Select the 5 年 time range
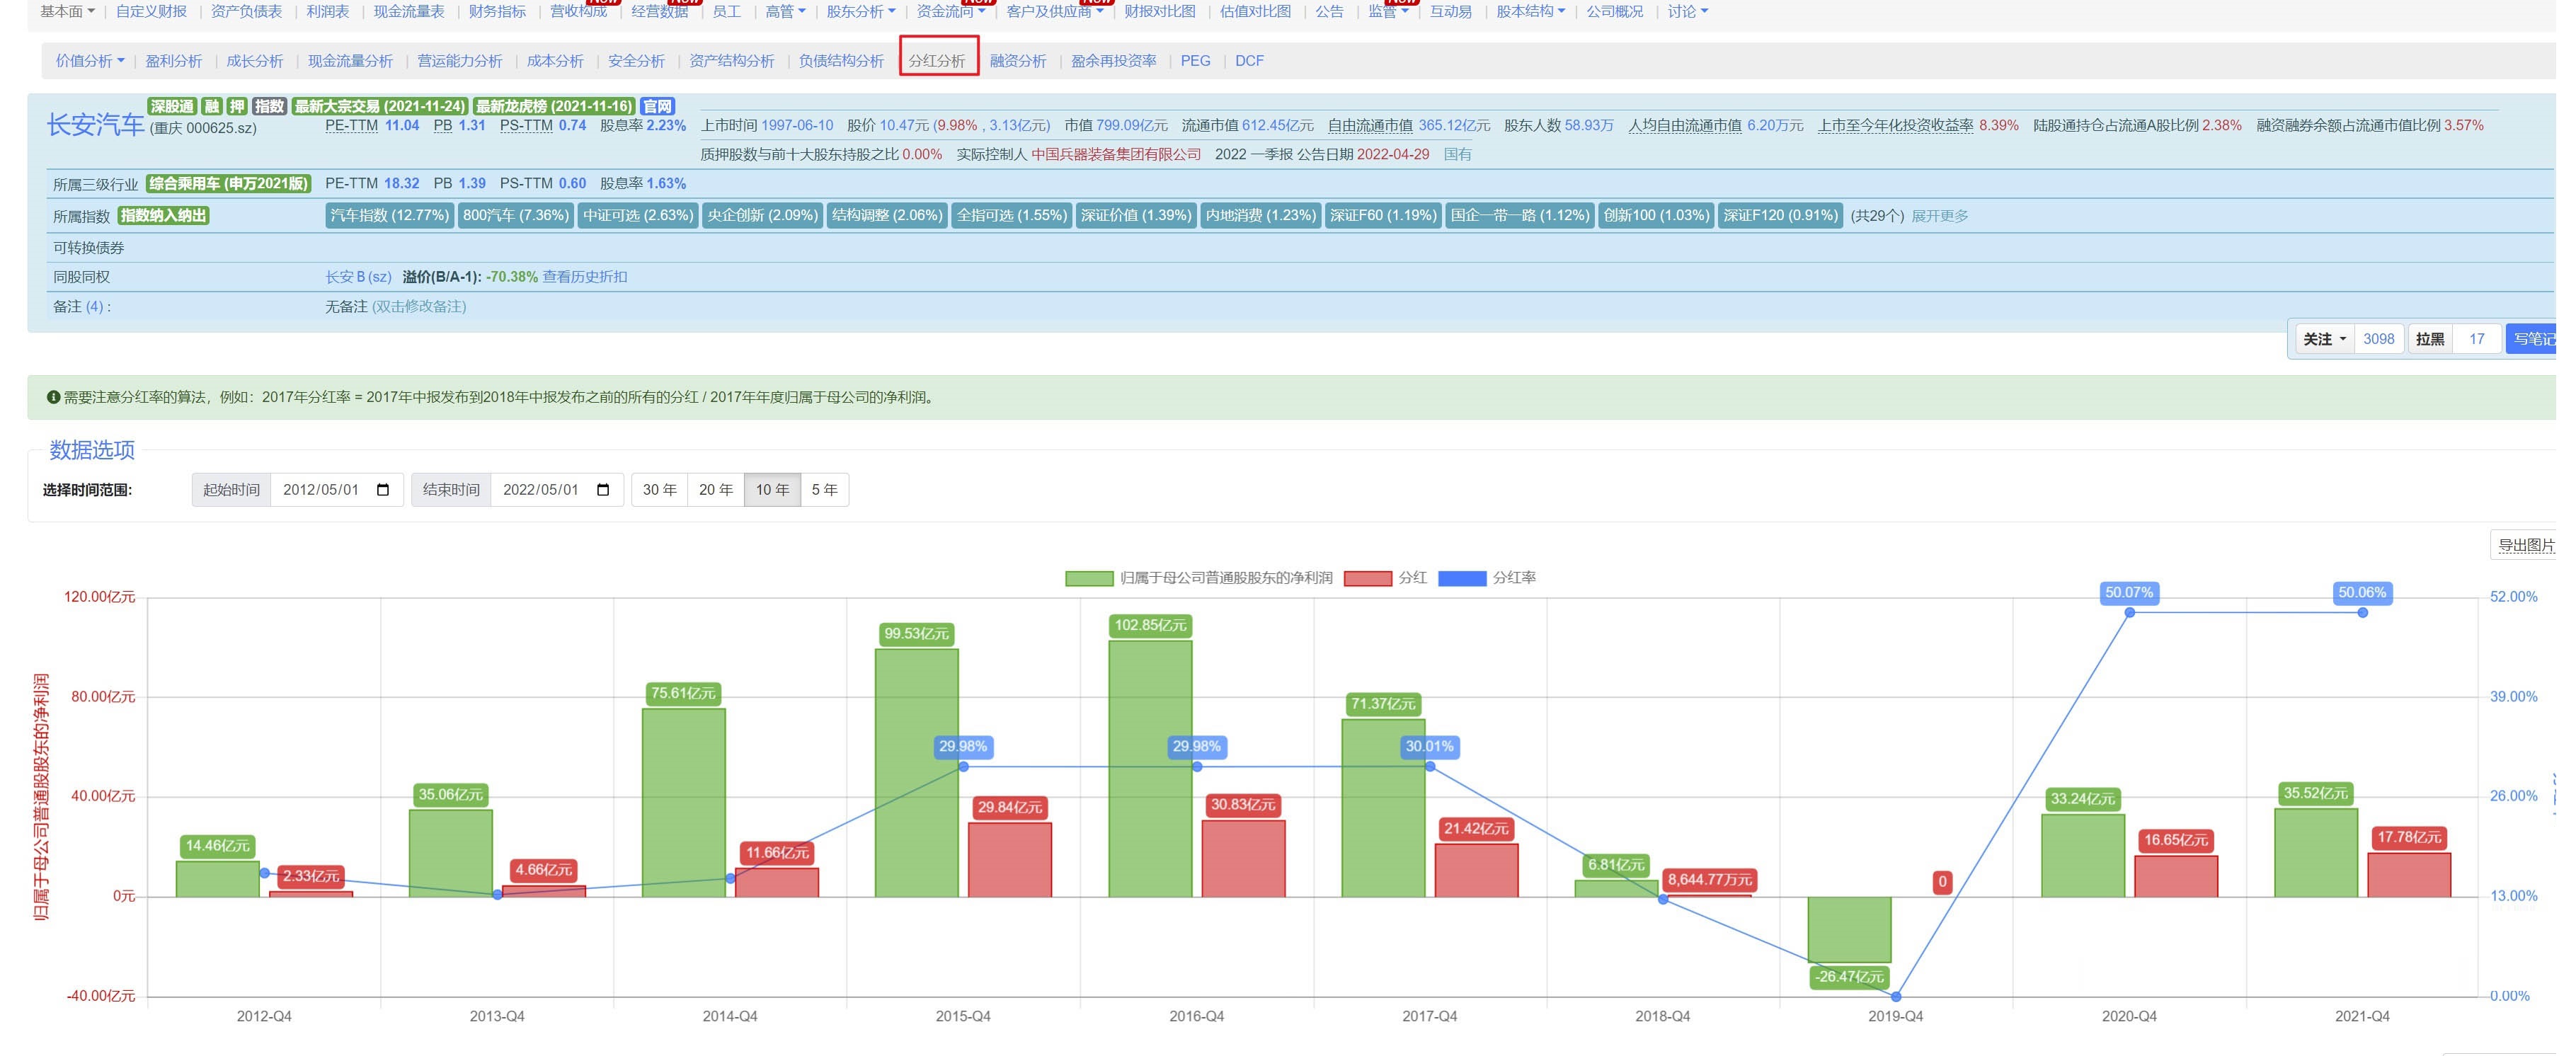This screenshot has width=2576, height=1056. [824, 490]
